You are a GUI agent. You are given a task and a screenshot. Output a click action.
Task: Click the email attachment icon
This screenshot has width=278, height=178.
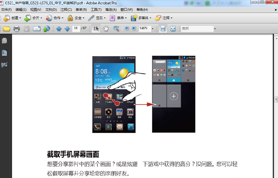click(36, 28)
